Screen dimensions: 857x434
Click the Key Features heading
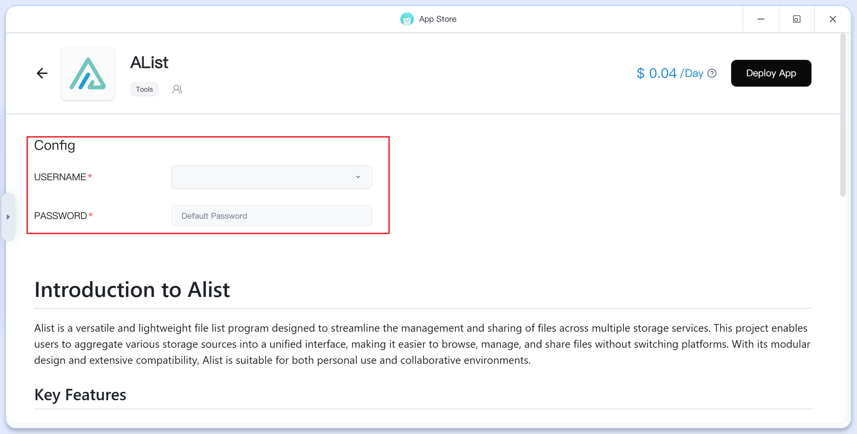[x=80, y=395]
